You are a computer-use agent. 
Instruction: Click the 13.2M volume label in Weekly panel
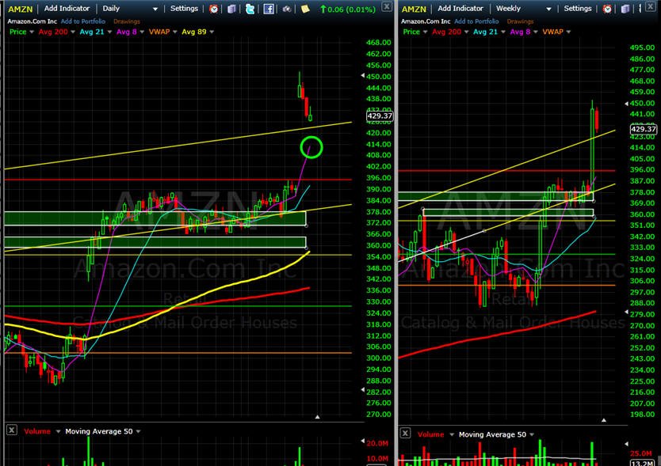point(643,463)
